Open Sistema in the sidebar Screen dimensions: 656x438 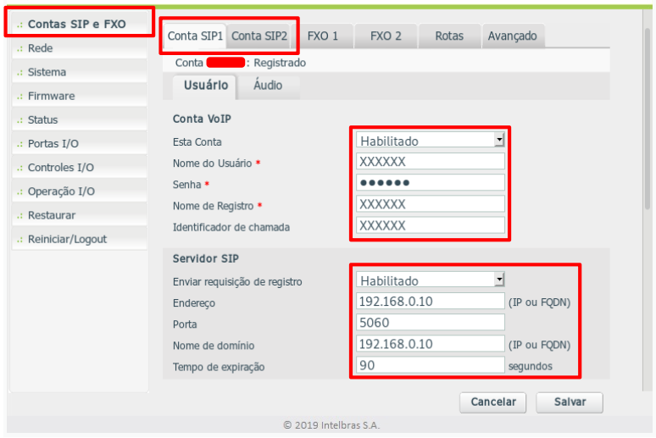pyautogui.click(x=46, y=72)
